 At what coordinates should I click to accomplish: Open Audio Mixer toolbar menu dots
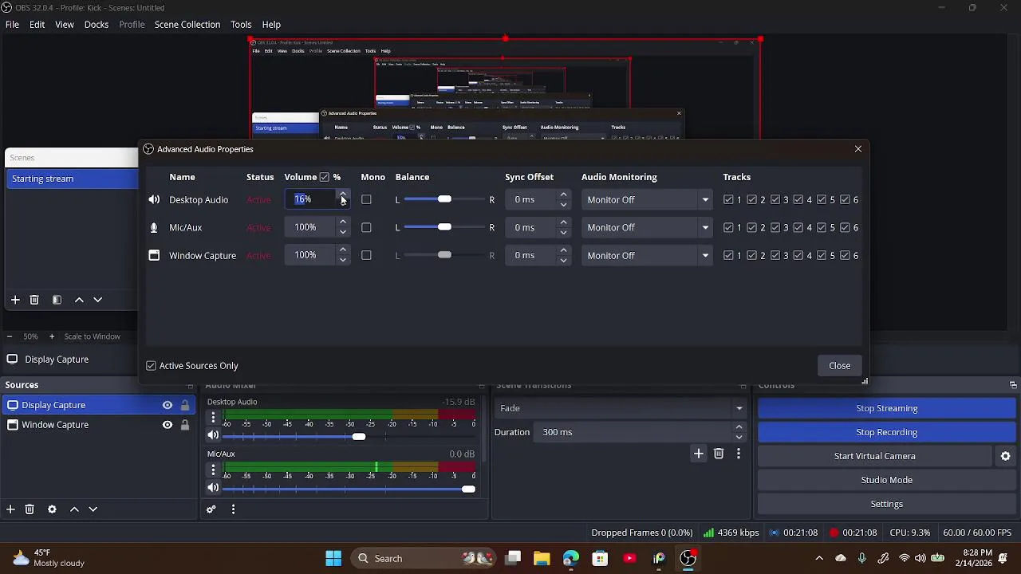233,509
